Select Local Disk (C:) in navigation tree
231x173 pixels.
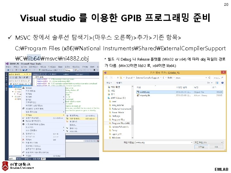[116, 98]
